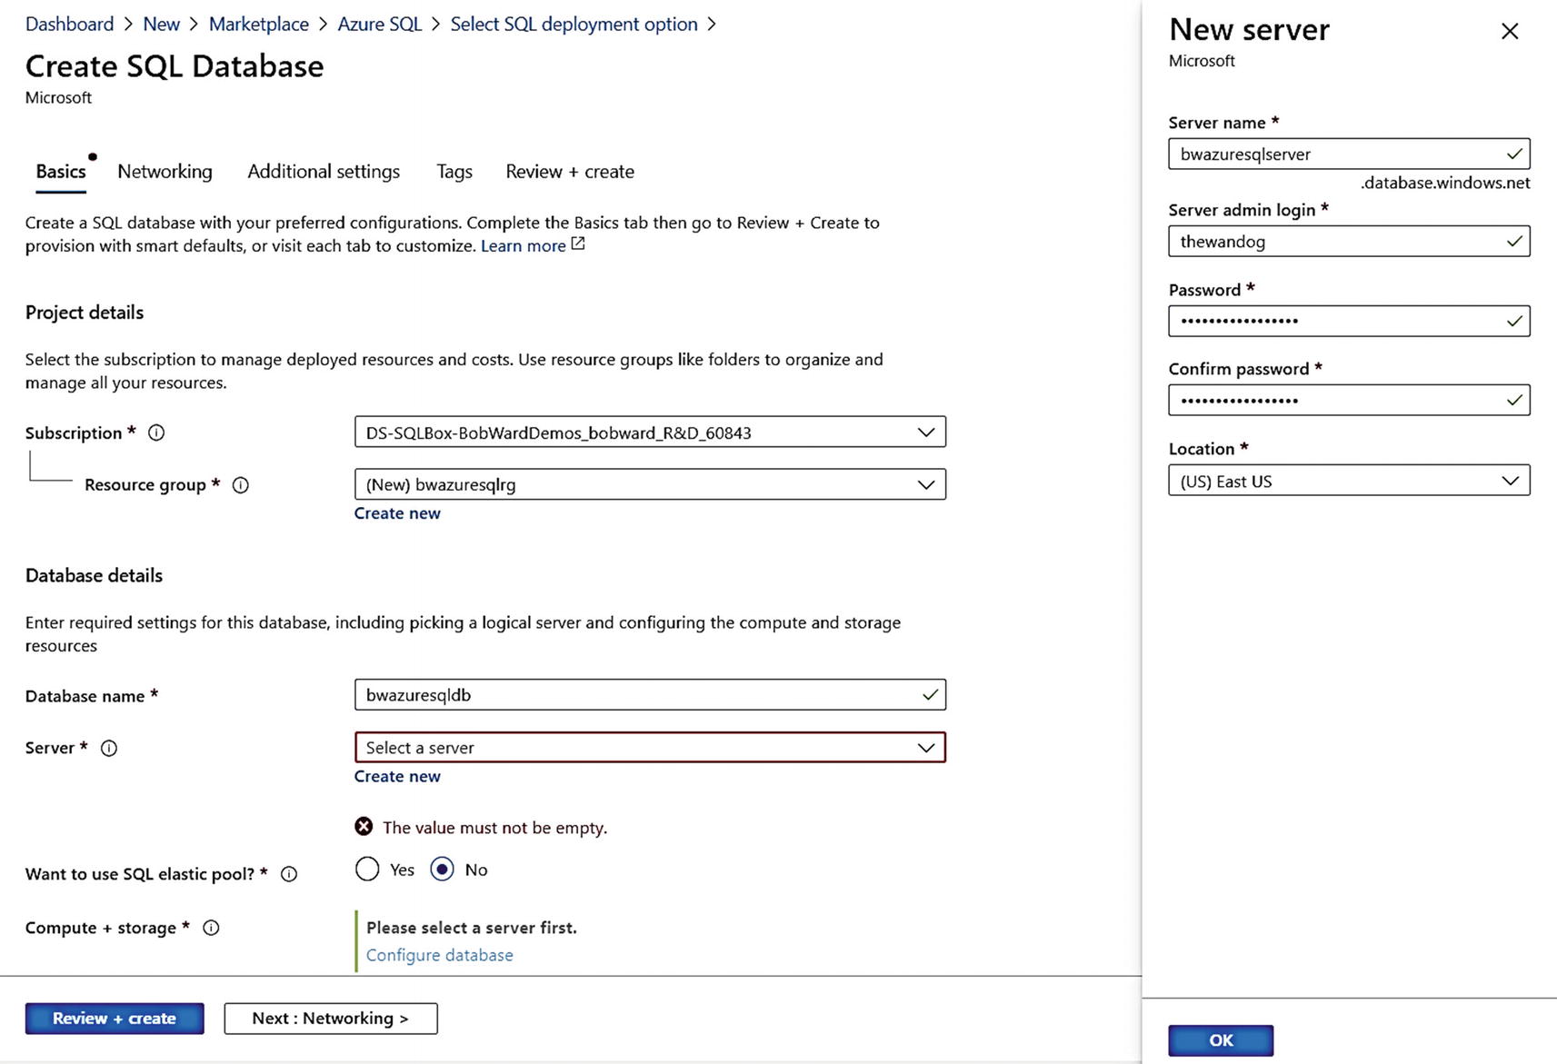Close the New server panel
Viewport: 1557px width, 1064px height.
[1510, 31]
